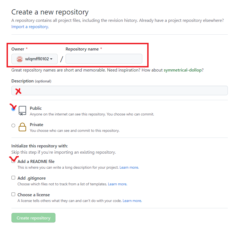The image size is (239, 229).
Task: Click the Private repository lock icon
Action: point(22,127)
